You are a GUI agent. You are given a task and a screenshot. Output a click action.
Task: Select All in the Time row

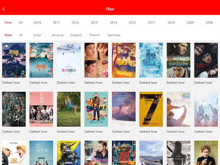pos(21,23)
